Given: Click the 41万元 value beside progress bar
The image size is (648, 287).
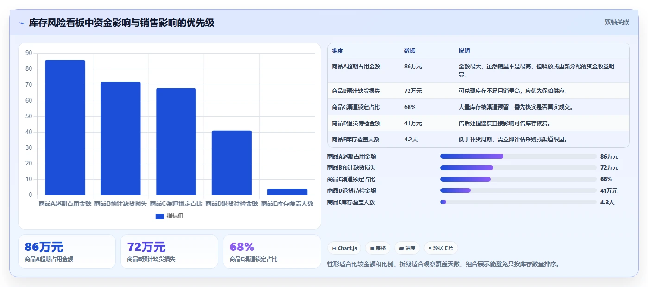Looking at the screenshot, I should coord(609,190).
